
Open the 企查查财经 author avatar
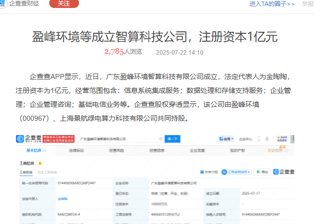[3, 3]
